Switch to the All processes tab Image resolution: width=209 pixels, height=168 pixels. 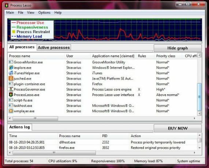click(x=22, y=47)
